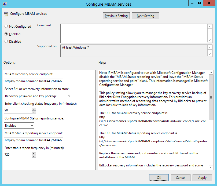Click the MBAM Recovery service endpoint field
217x186 pixels.
coord(34,81)
